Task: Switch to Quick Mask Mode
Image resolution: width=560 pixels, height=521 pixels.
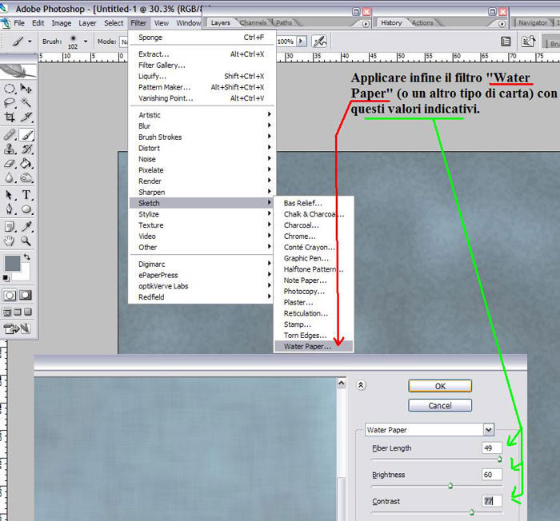Action: 26,295
